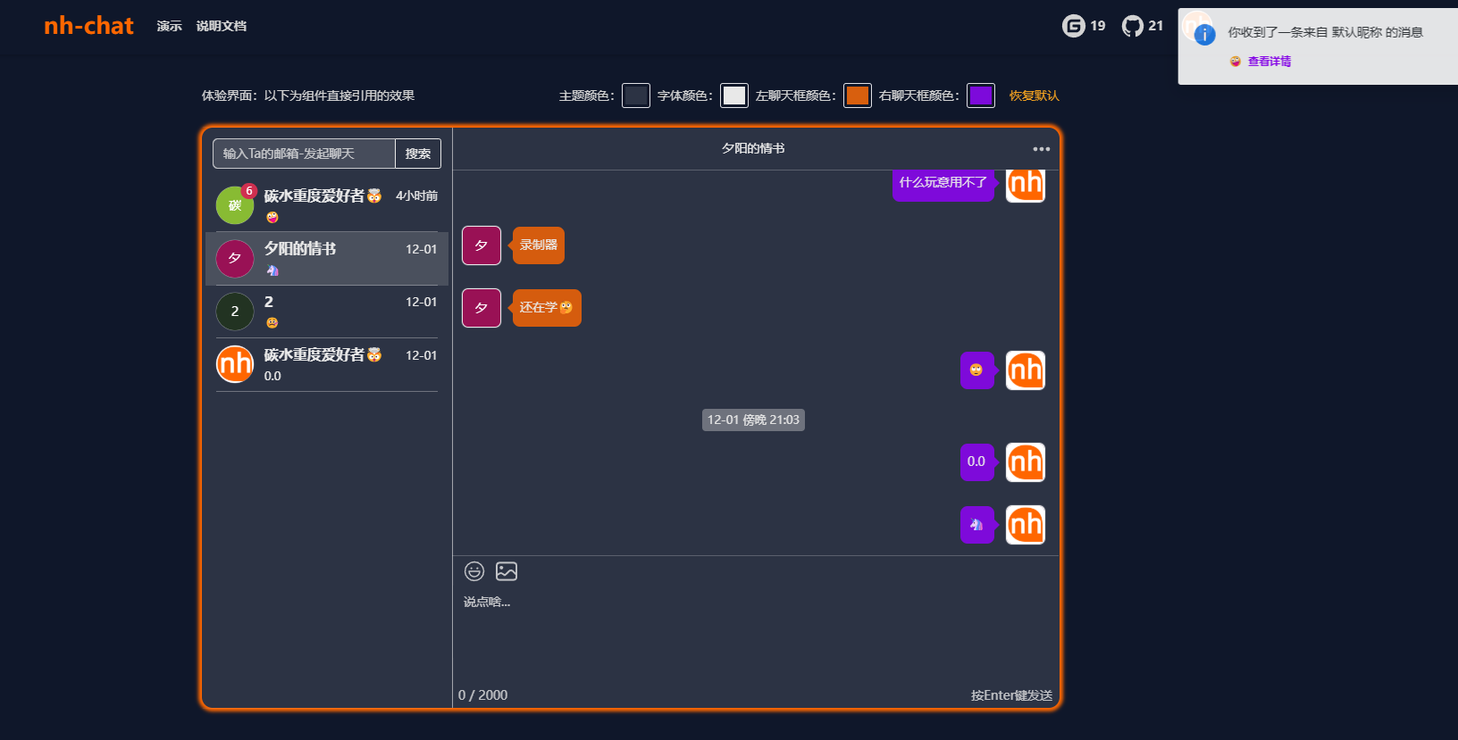Focus the email search input field
Viewport: 1458px width, 740px height.
(x=304, y=154)
